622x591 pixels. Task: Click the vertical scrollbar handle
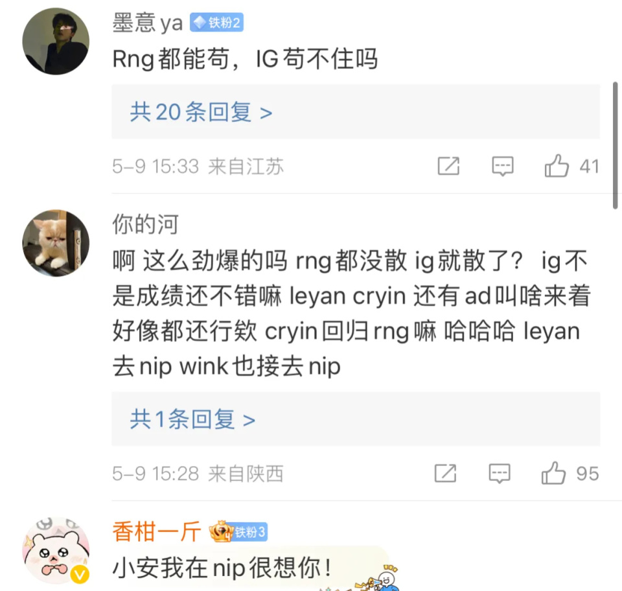[x=616, y=146]
